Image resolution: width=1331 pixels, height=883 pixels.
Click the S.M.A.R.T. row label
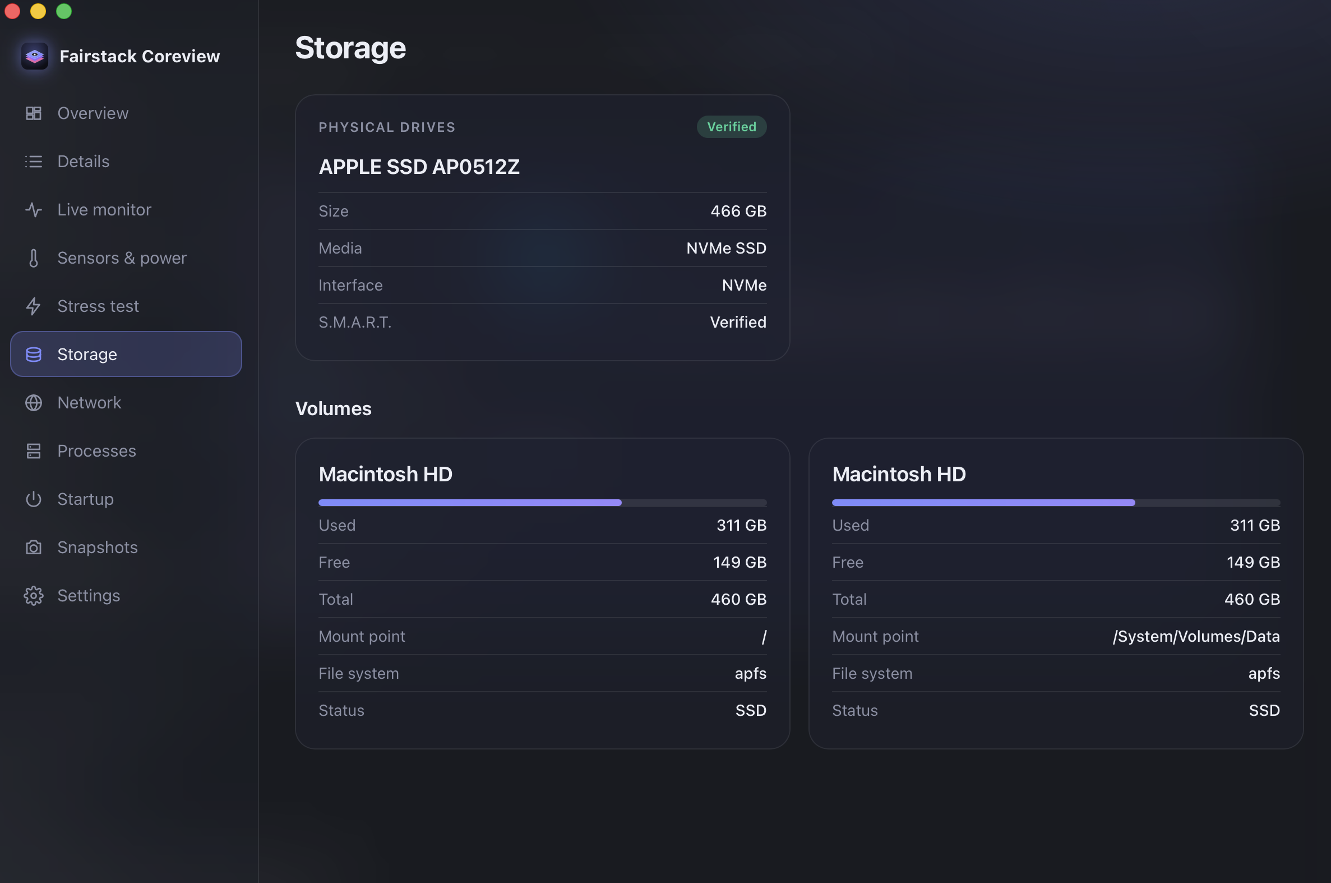click(354, 322)
